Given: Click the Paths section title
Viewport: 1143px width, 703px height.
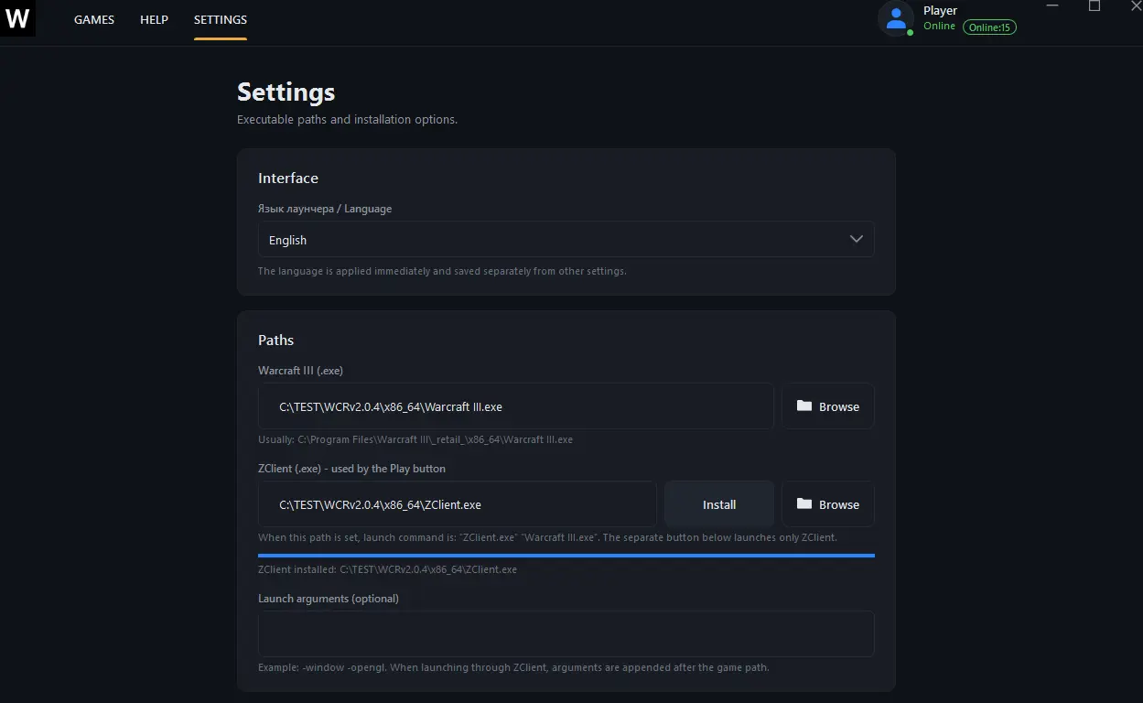Looking at the screenshot, I should tap(276, 341).
